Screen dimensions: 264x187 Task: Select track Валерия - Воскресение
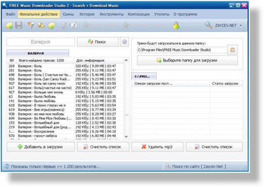coord(65,131)
